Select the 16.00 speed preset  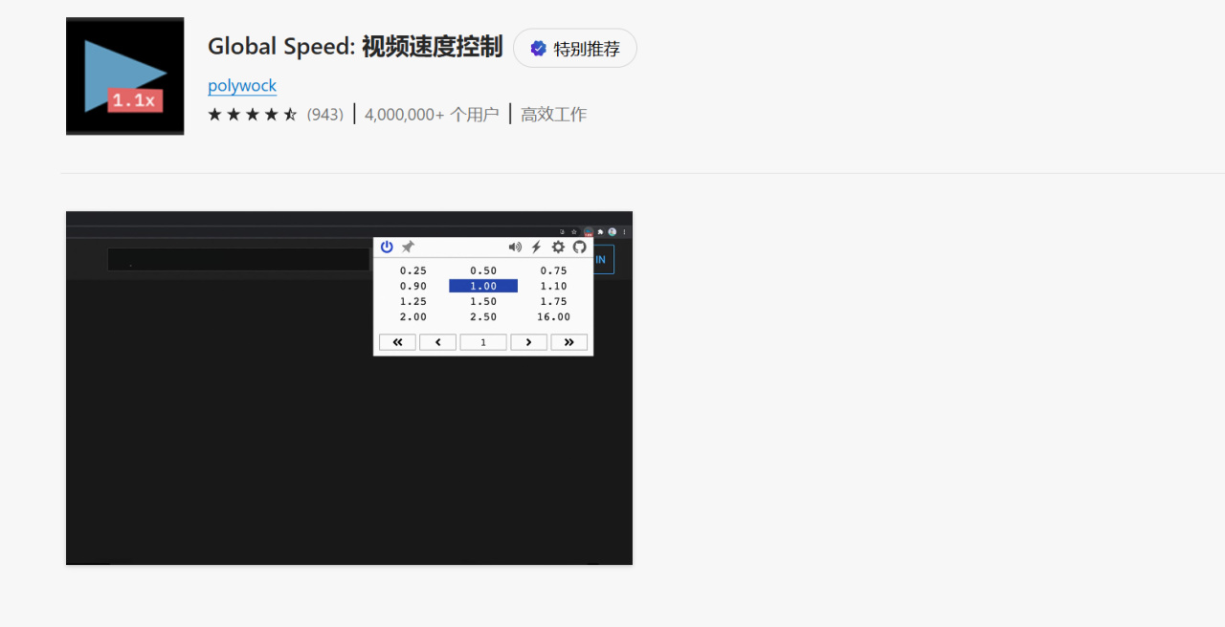click(553, 316)
